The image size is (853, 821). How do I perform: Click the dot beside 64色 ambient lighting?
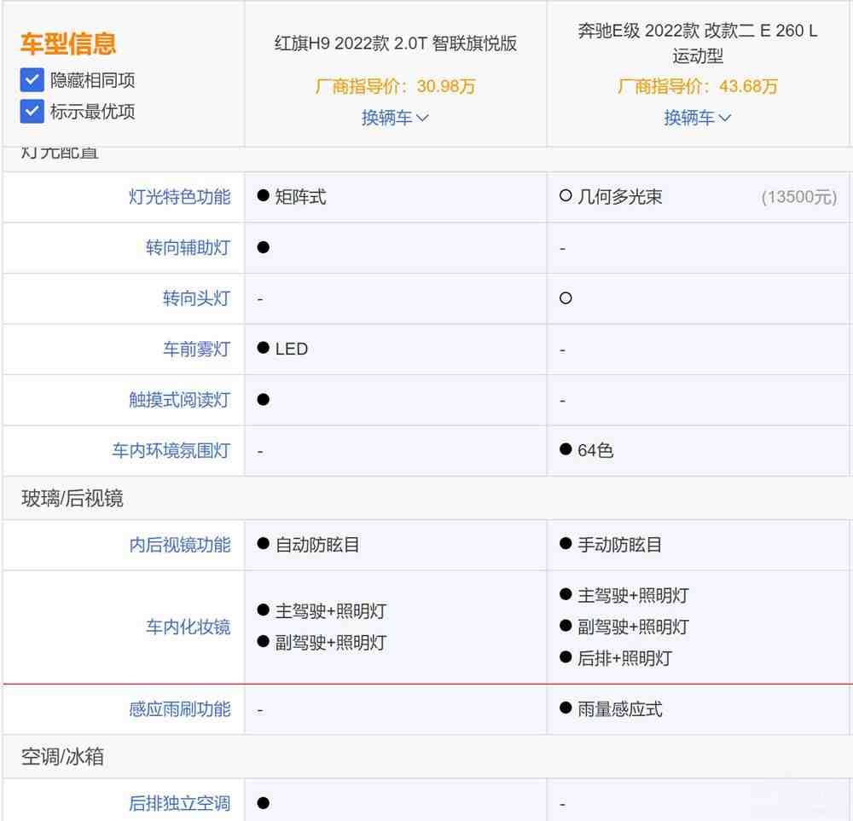coord(565,450)
